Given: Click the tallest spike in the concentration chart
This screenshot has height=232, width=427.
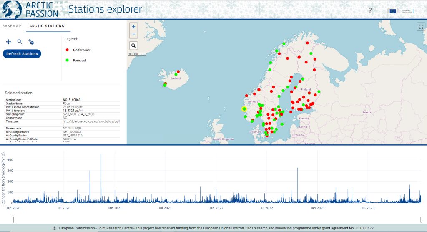Looking at the screenshot, I should [x=101, y=155].
